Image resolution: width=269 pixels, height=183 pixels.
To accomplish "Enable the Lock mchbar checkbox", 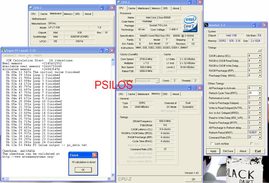I will pyautogui.click(x=212, y=144).
